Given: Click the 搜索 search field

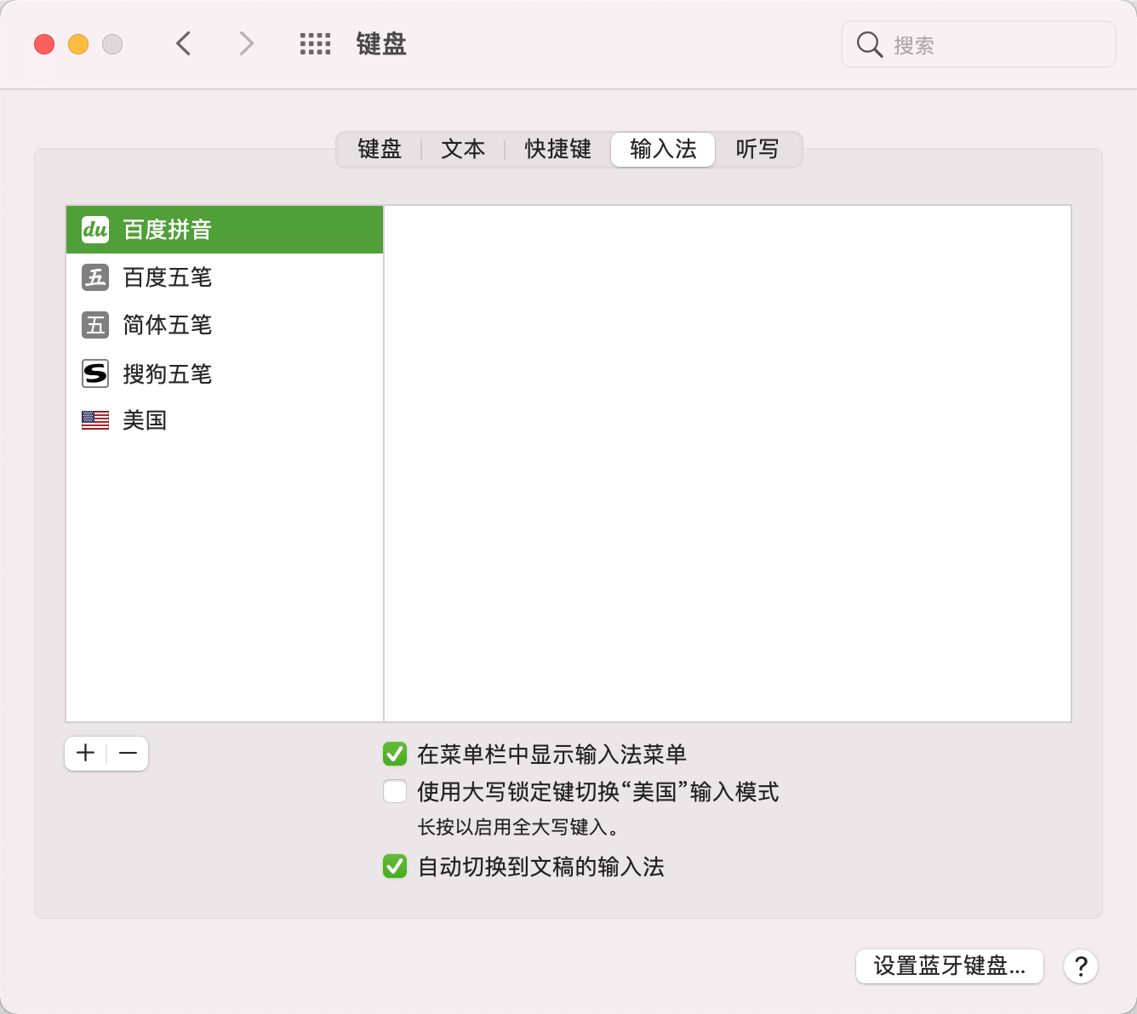Looking at the screenshot, I should pos(987,45).
